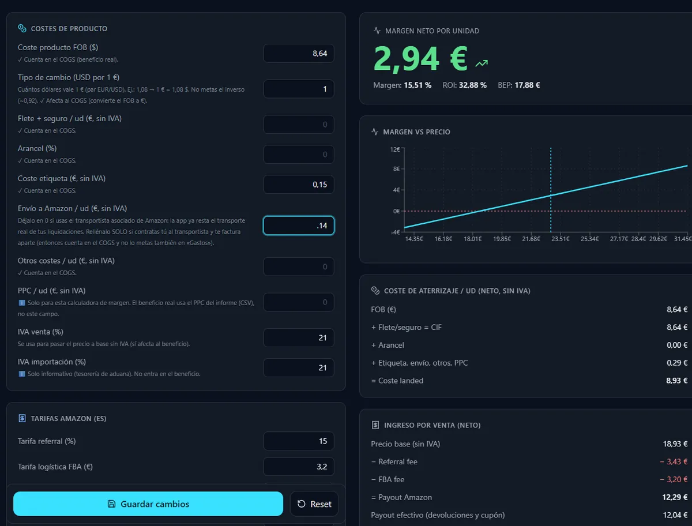Click the 18.01€ label on chart x-axis
Screen dimensions: 692x526
472,239
